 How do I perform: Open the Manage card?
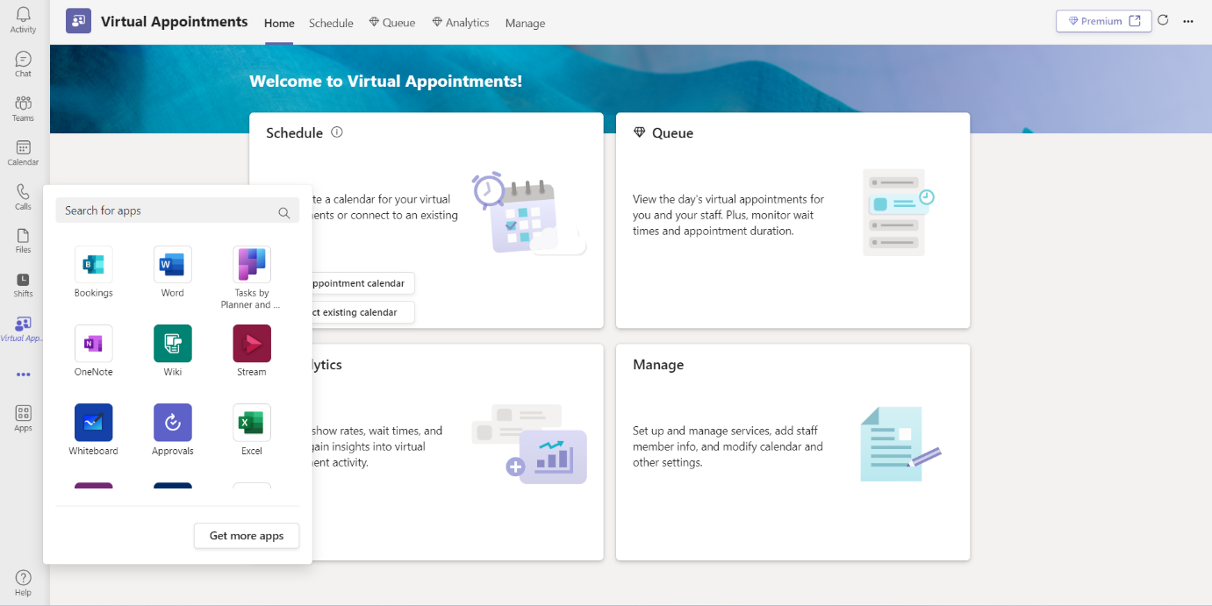pos(792,452)
